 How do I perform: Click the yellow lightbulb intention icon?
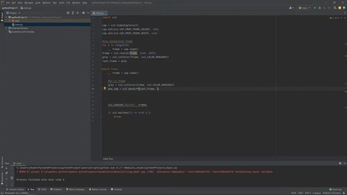(x=105, y=88)
